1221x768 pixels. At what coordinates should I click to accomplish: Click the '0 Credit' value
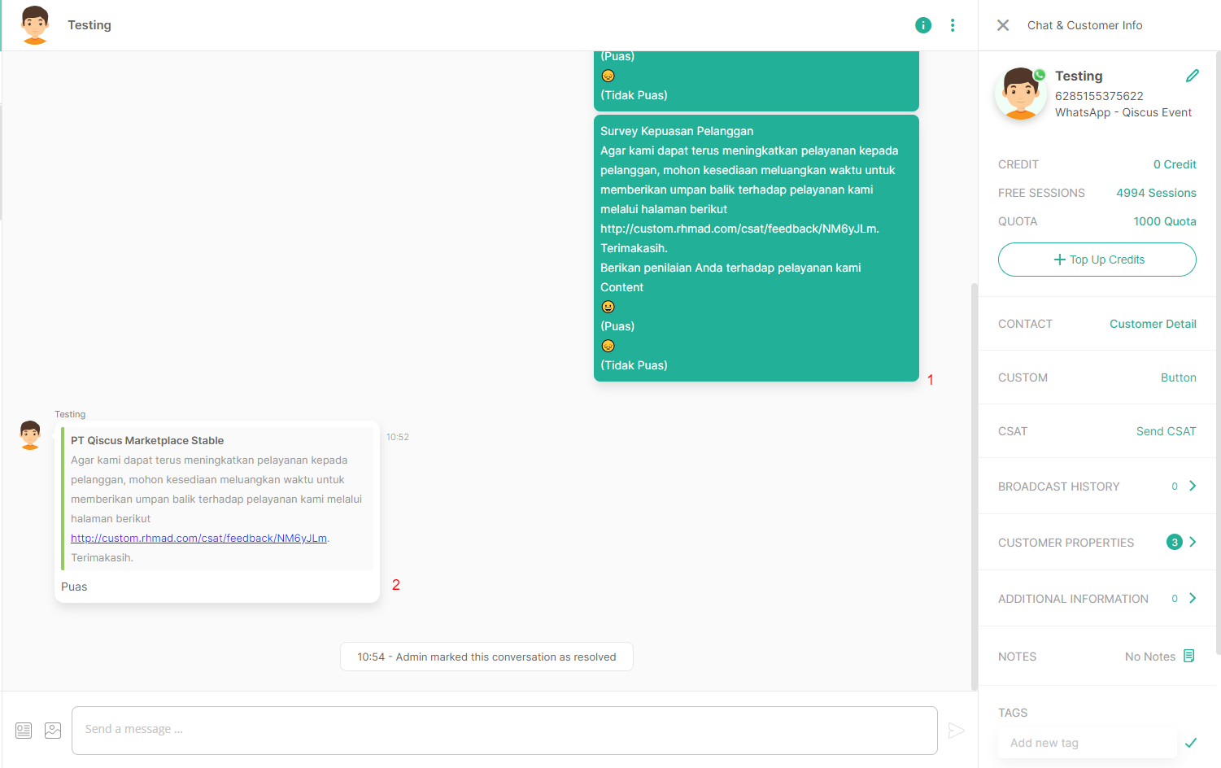pyautogui.click(x=1175, y=164)
